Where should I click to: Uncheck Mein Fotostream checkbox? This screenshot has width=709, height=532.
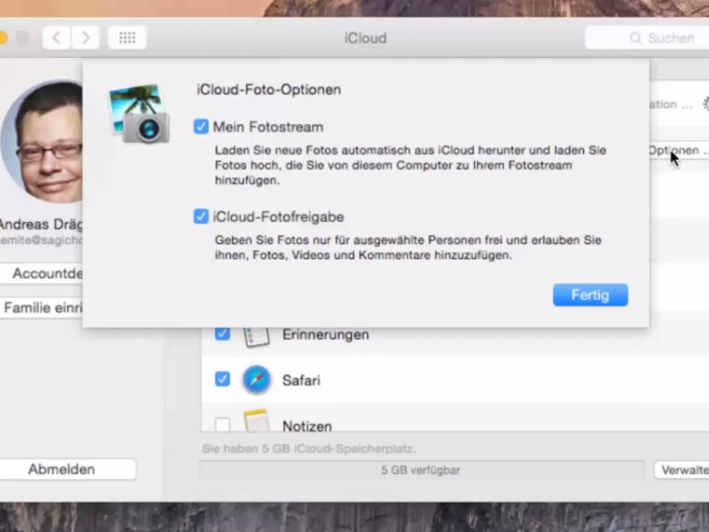coord(201,127)
